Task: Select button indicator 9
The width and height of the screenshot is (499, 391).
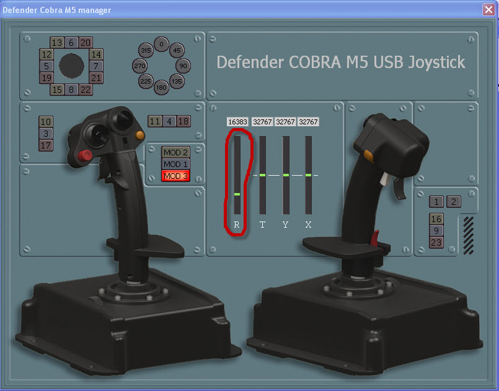Action: pos(436,231)
